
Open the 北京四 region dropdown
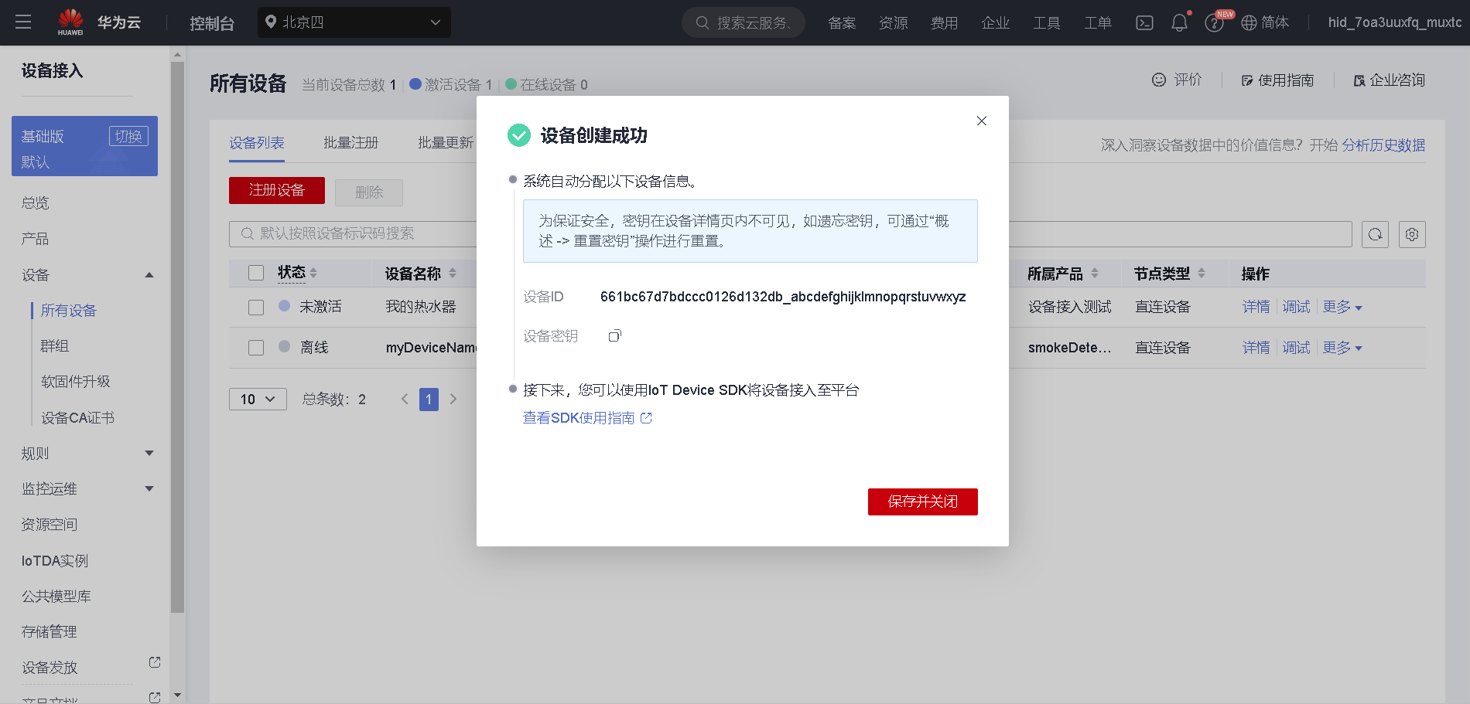(x=354, y=22)
